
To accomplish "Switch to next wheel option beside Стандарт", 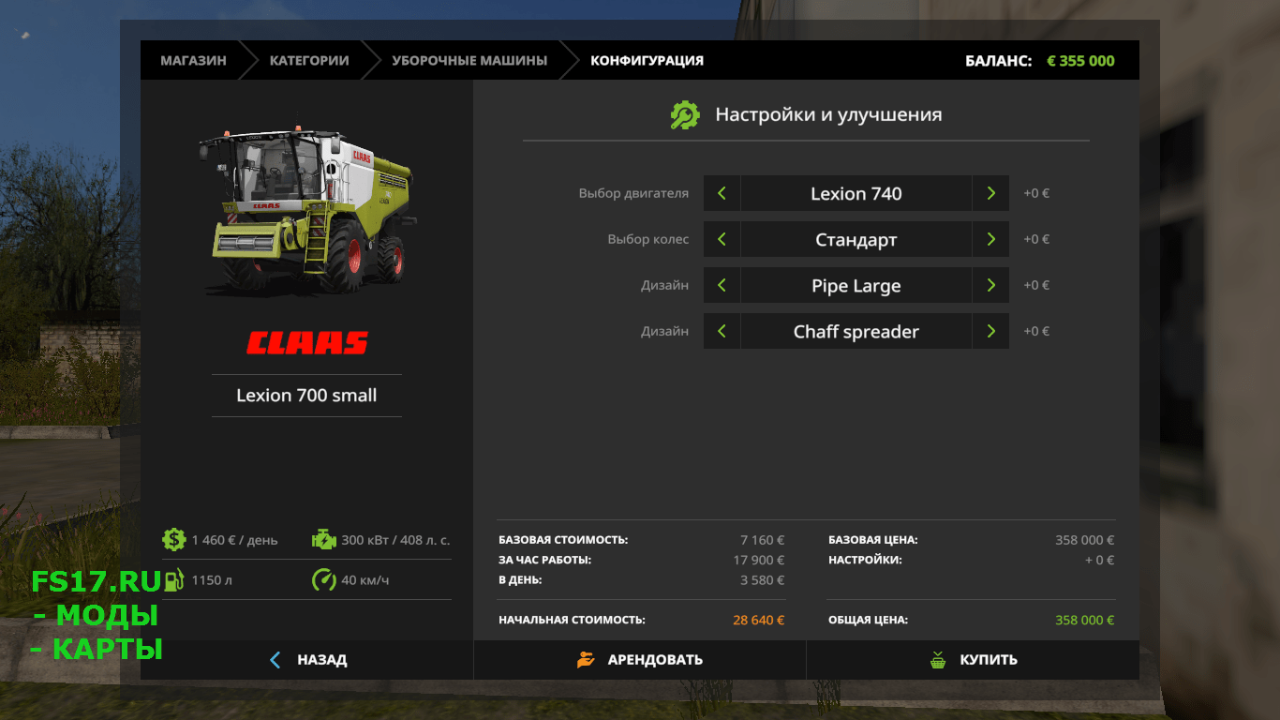I will [x=990, y=239].
